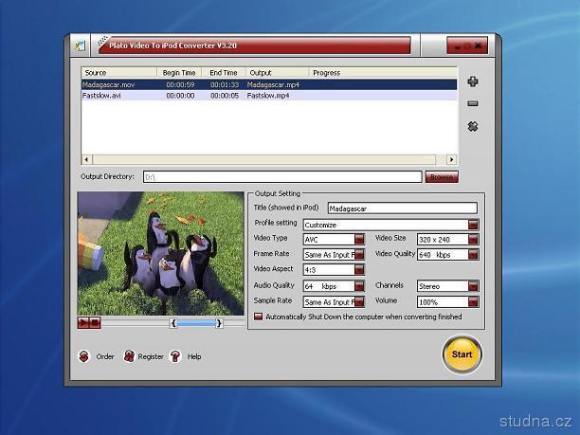580x435 pixels.
Task: Open the Profile setting dropdown
Action: pyautogui.click(x=473, y=225)
